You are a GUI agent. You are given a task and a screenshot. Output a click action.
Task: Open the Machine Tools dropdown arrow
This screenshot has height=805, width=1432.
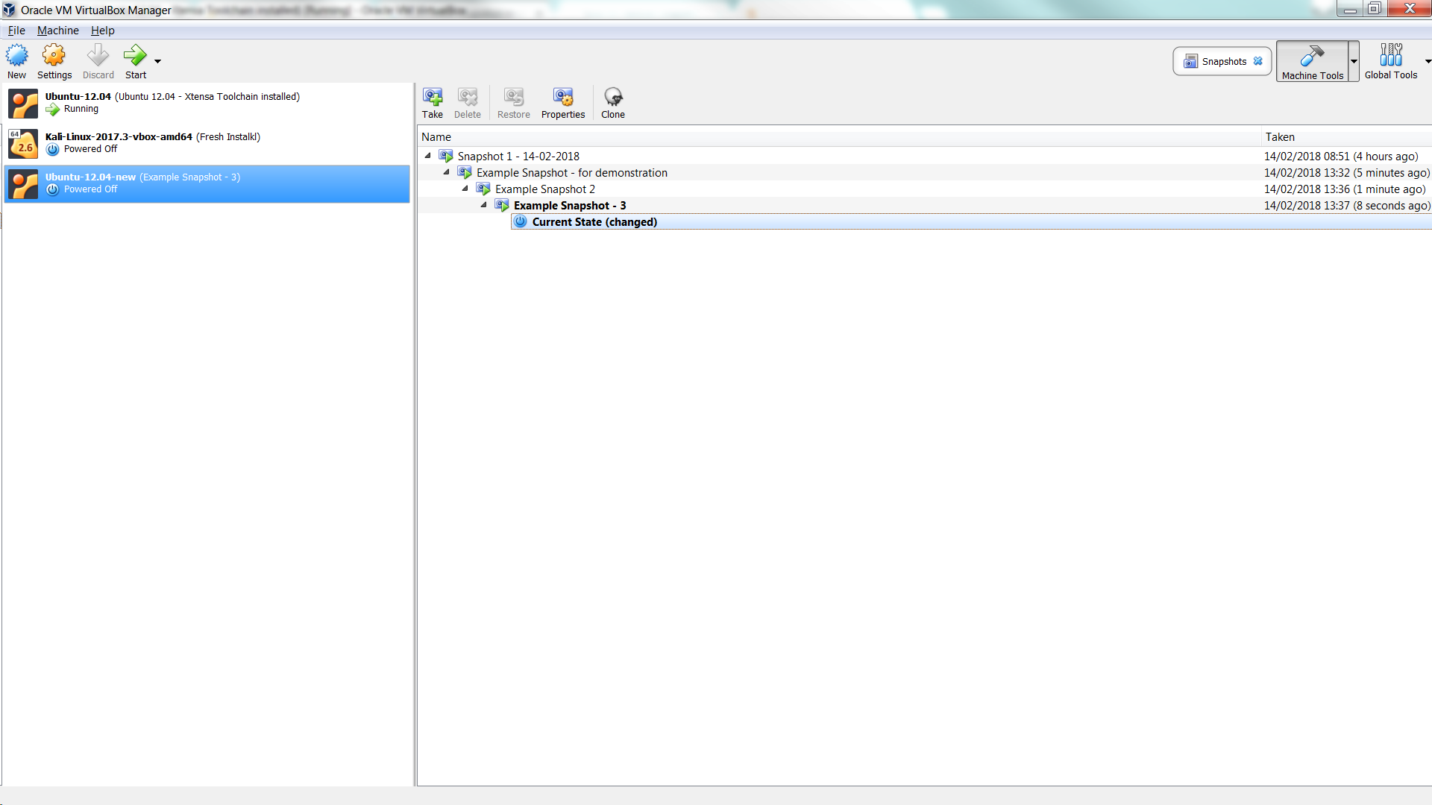[x=1355, y=61]
